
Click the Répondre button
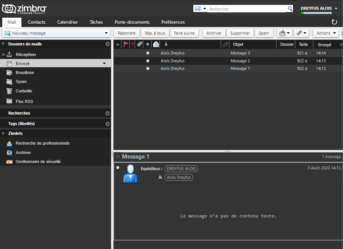click(127, 33)
